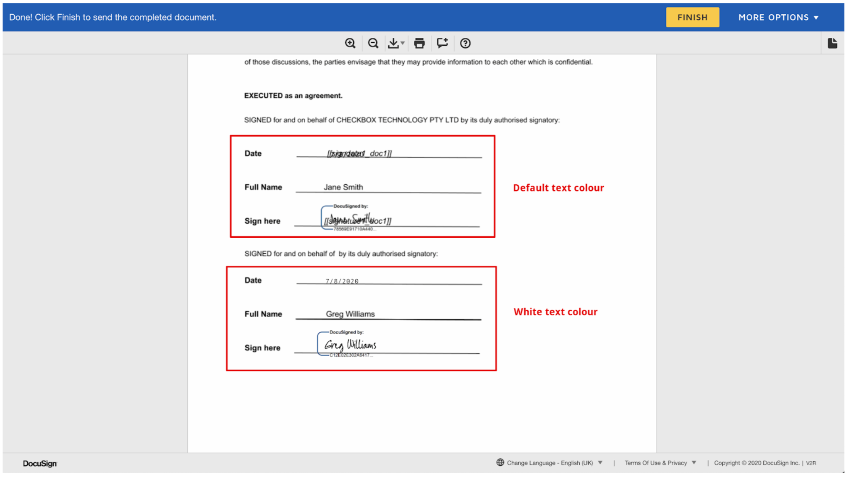Click the CHECKBOX TECHNOLOGY PTY LTD signatory line

402,120
